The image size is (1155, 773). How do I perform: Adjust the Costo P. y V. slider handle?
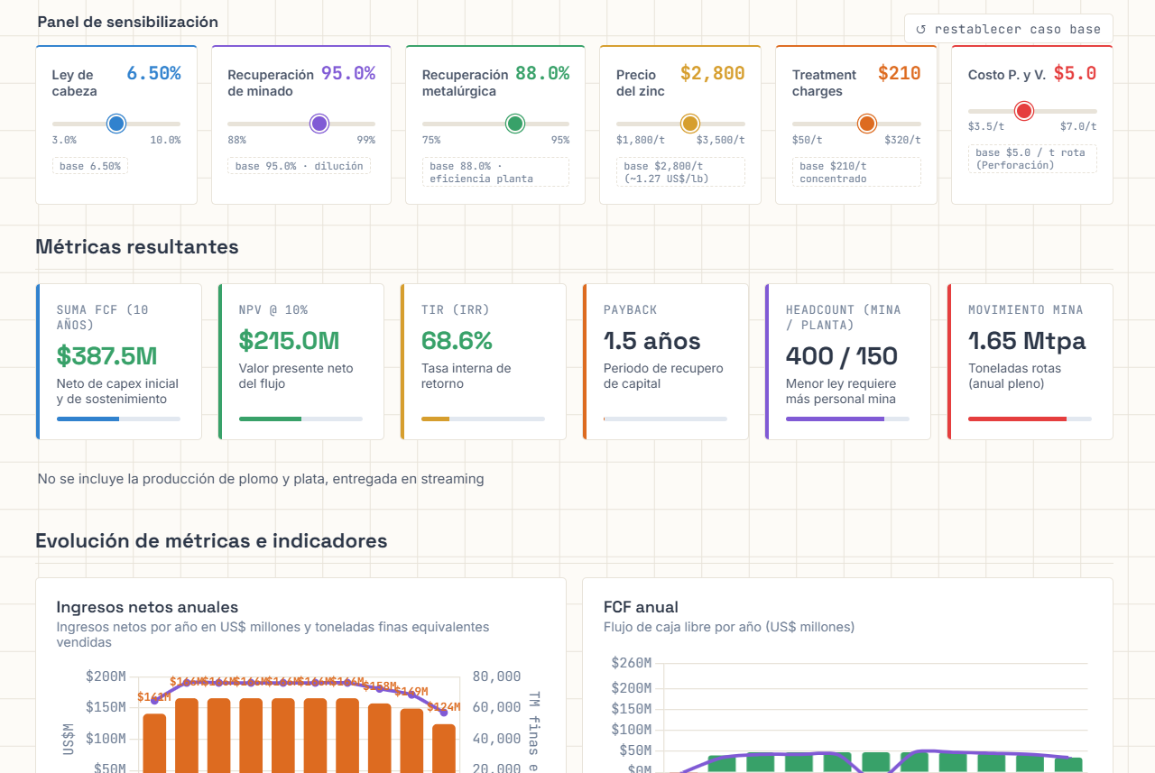[1023, 111]
